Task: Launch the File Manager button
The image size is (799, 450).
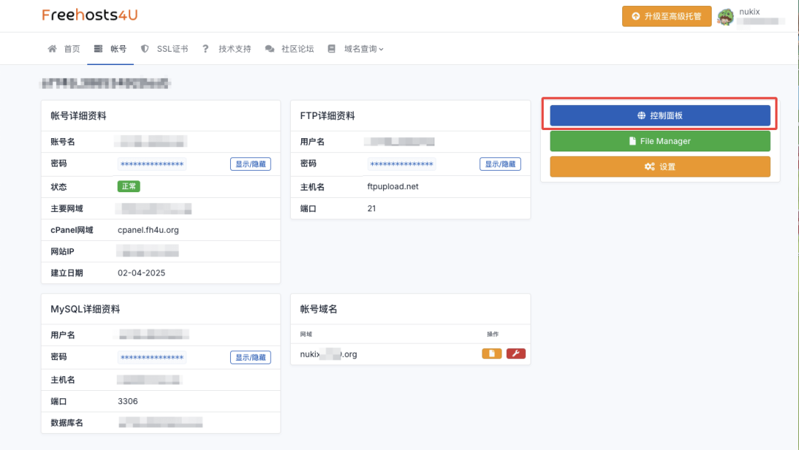Action: tap(660, 141)
